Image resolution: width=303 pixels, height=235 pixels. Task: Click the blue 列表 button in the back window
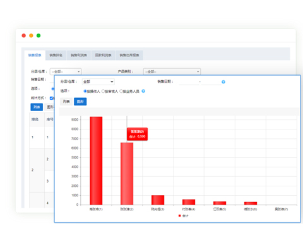tap(37, 107)
